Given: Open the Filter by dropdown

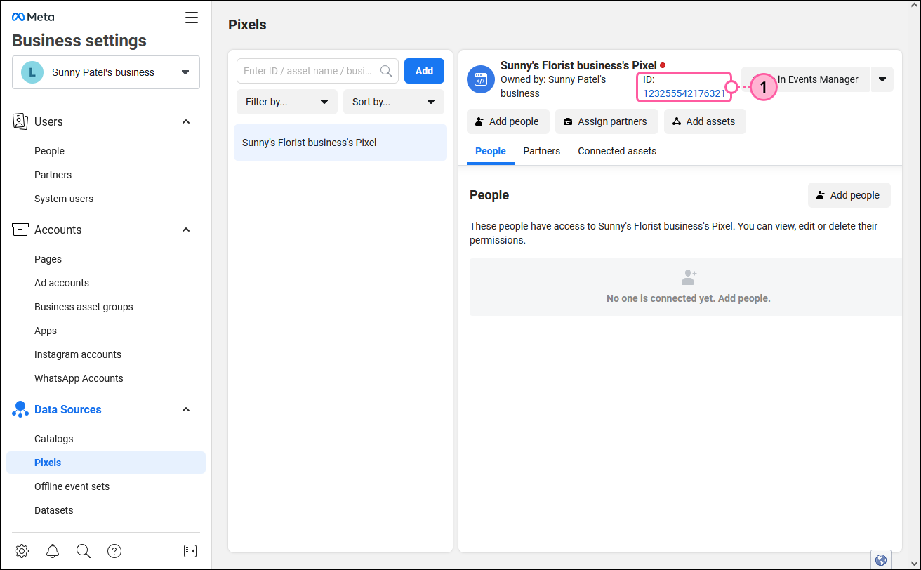Looking at the screenshot, I should [x=287, y=102].
